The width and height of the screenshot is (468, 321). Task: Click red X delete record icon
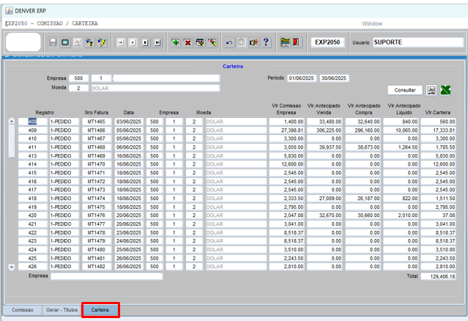(x=187, y=43)
